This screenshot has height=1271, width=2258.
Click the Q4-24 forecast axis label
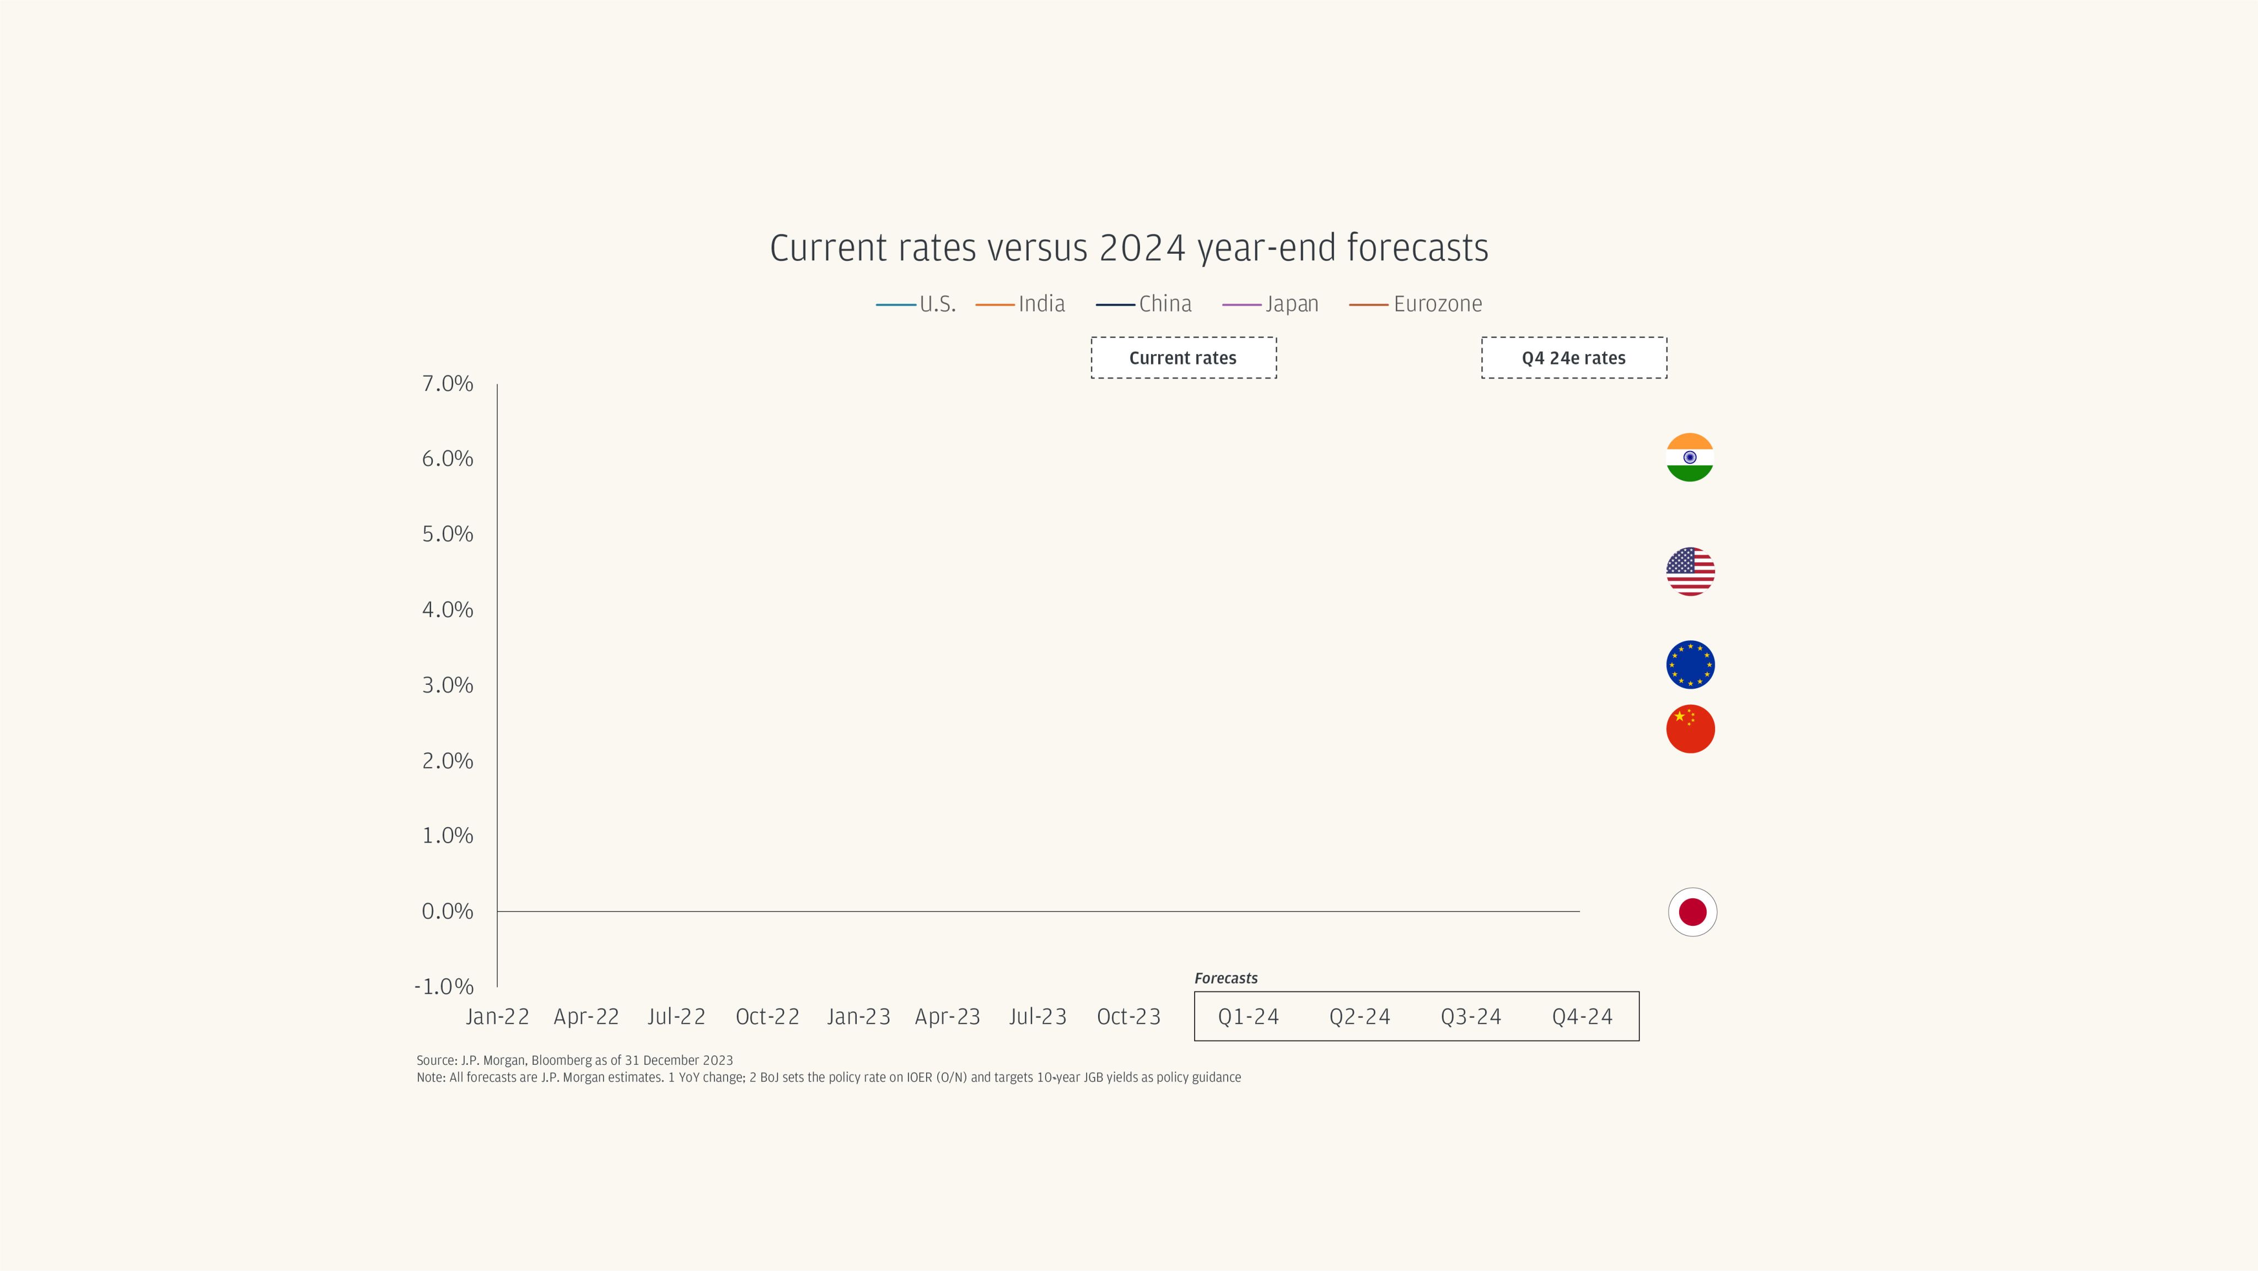pyautogui.click(x=1582, y=1017)
